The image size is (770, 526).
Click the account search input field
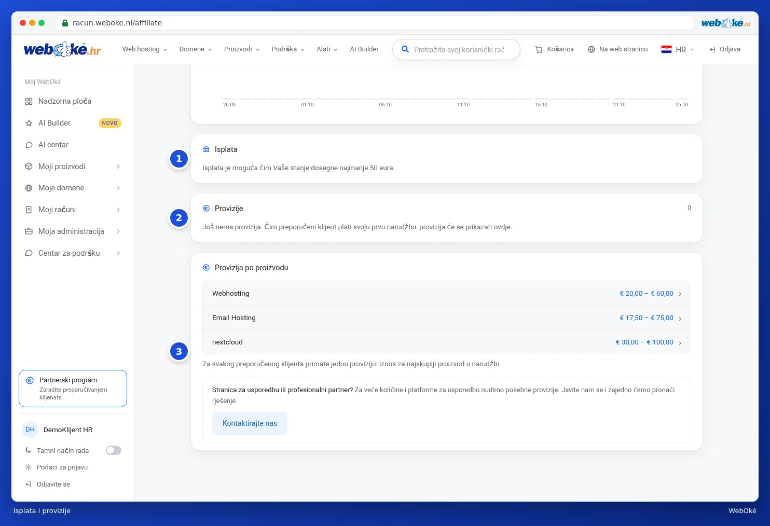(456, 50)
